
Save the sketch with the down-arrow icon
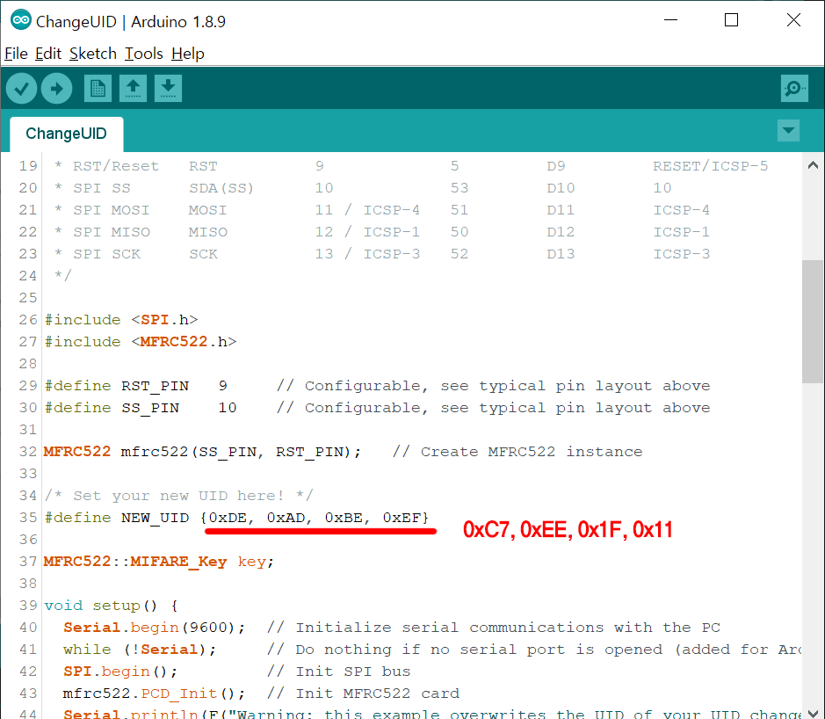[169, 89]
